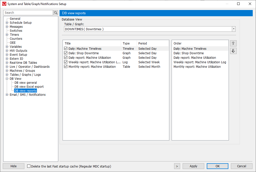Select Daily: Machine Timelines in Order list
Viewport: 256px width, 172px height.
pos(190,48)
